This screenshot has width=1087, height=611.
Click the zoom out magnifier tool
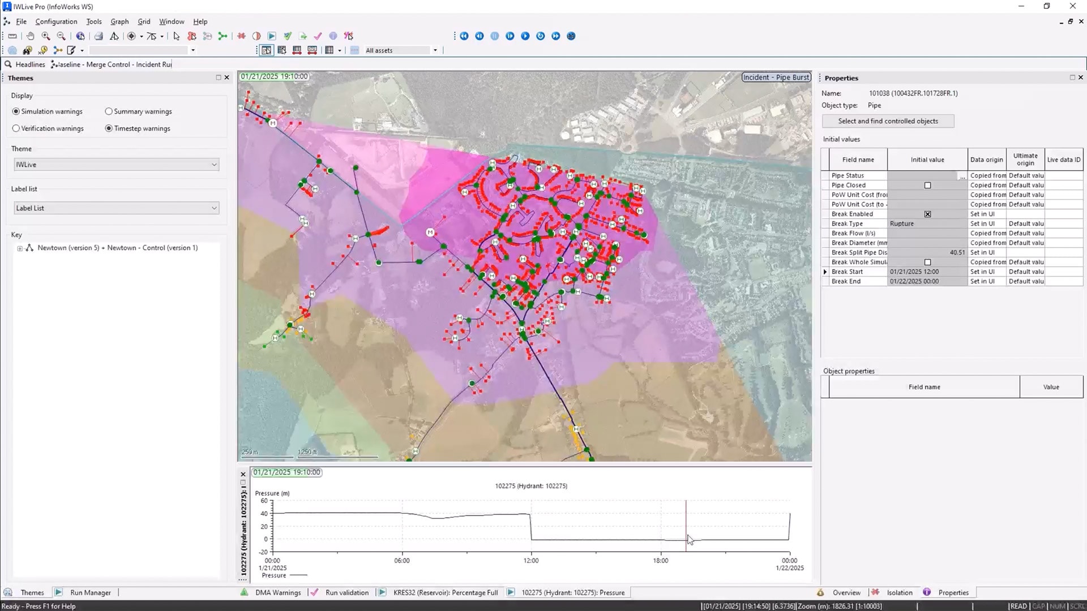click(x=61, y=36)
